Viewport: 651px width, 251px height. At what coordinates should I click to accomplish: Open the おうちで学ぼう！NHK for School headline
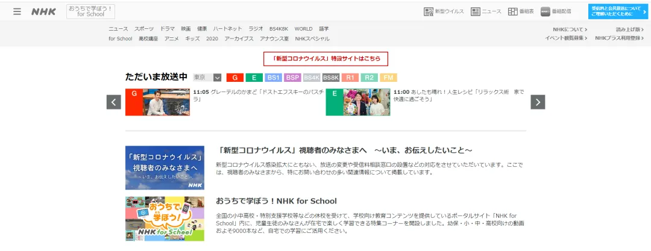[x=276, y=201]
